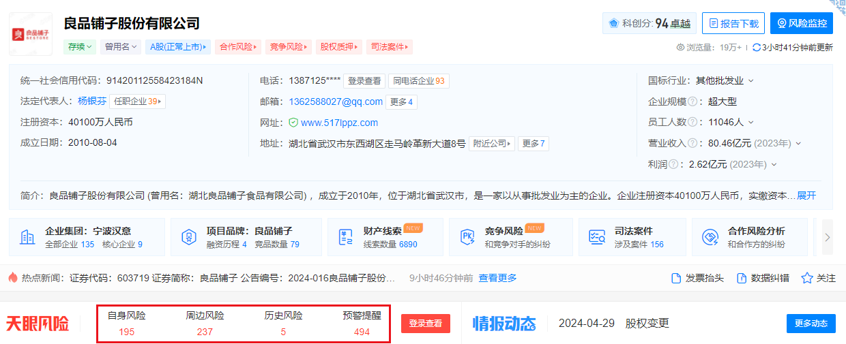Open the 存续 status dropdown tag
The width and height of the screenshot is (846, 344).
click(81, 47)
